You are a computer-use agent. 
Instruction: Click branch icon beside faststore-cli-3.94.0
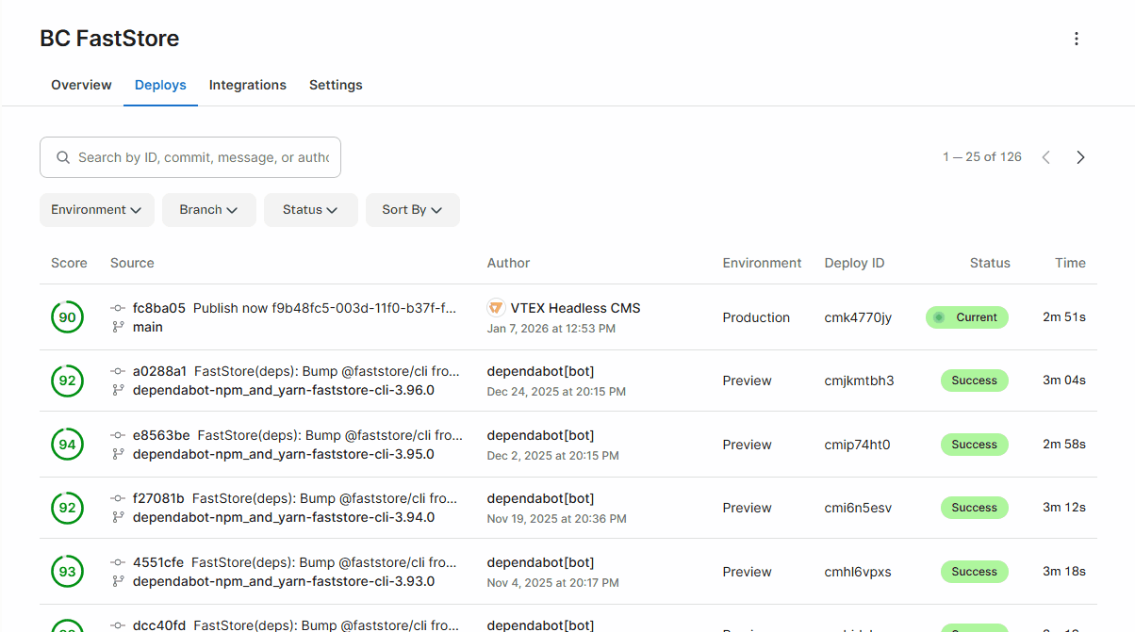[118, 517]
